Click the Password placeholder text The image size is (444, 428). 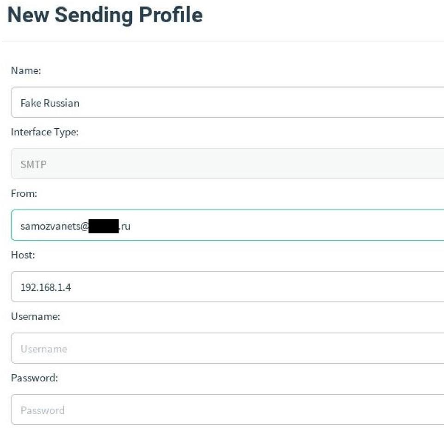[42, 410]
